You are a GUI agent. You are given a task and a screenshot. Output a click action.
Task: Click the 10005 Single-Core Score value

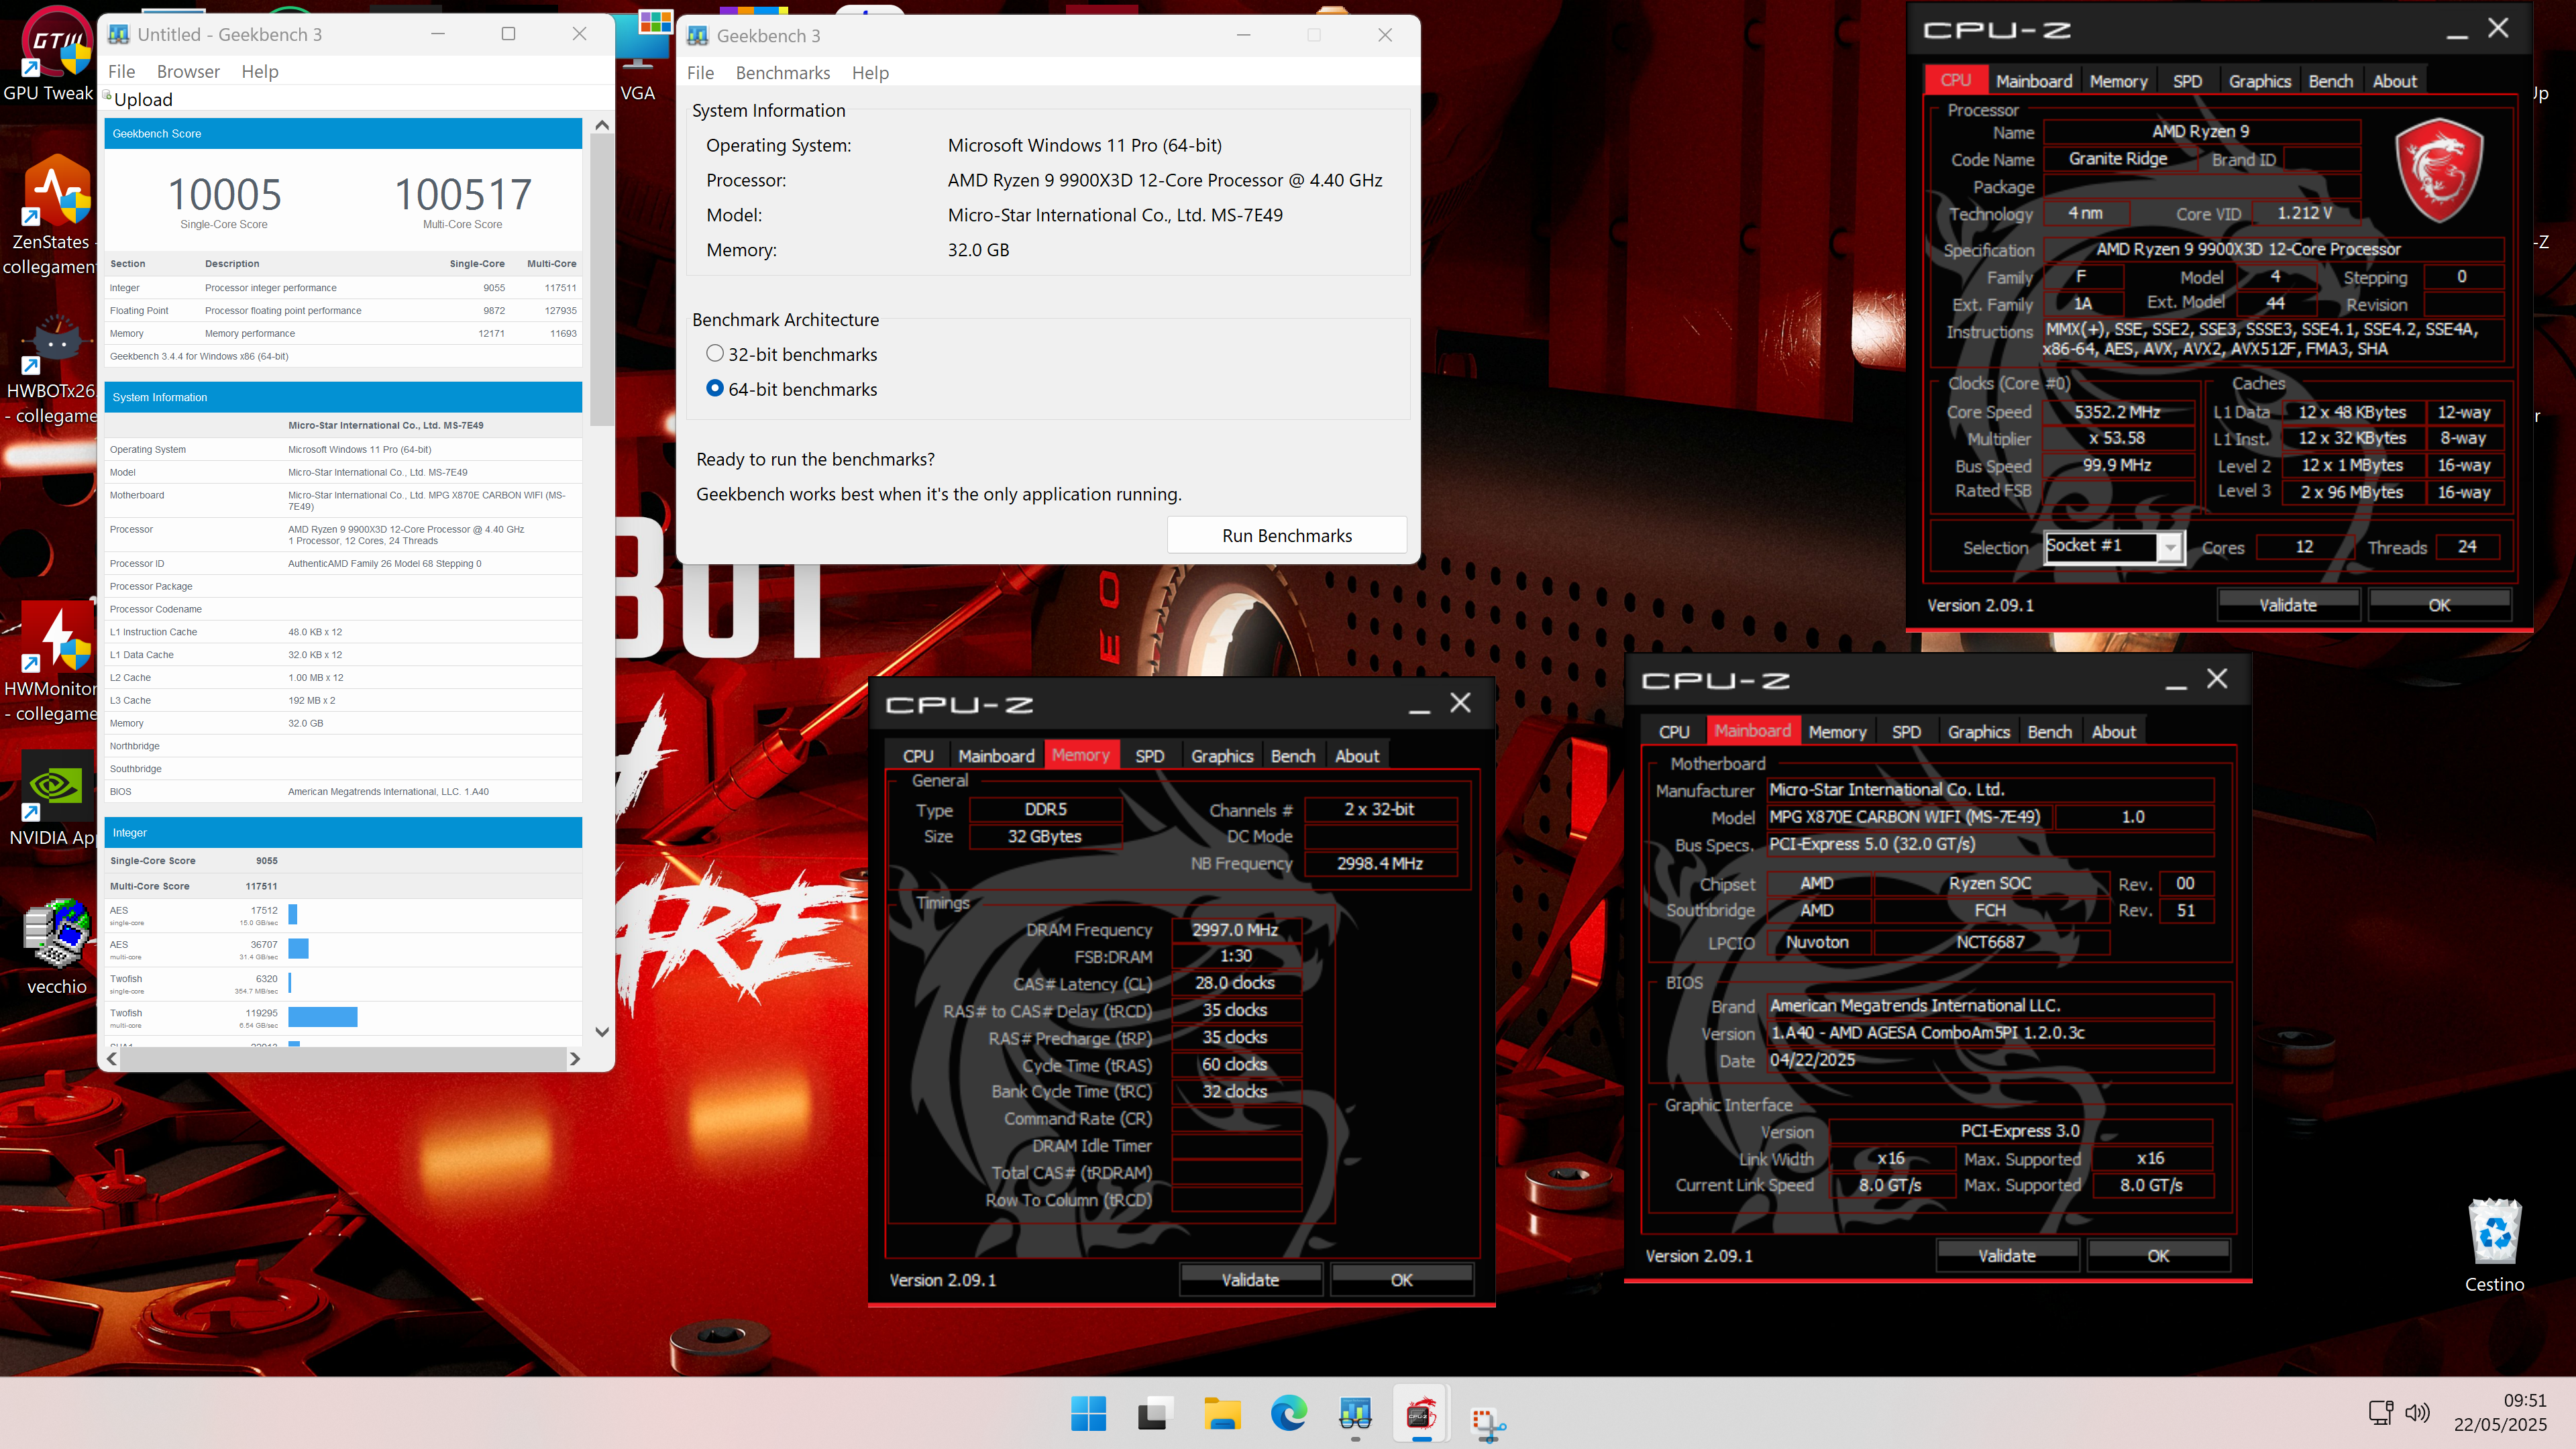(224, 194)
